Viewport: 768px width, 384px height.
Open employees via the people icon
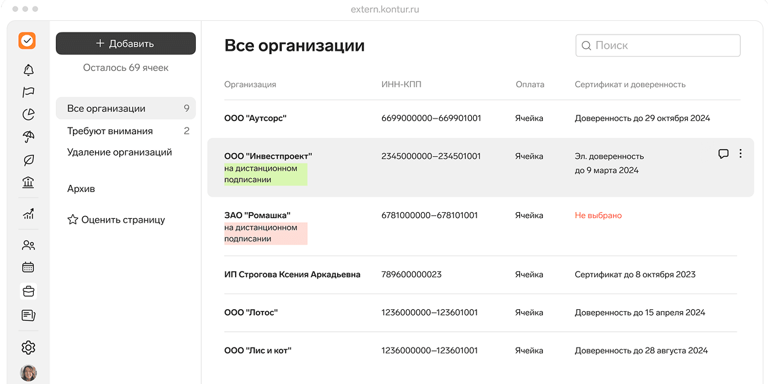point(28,245)
